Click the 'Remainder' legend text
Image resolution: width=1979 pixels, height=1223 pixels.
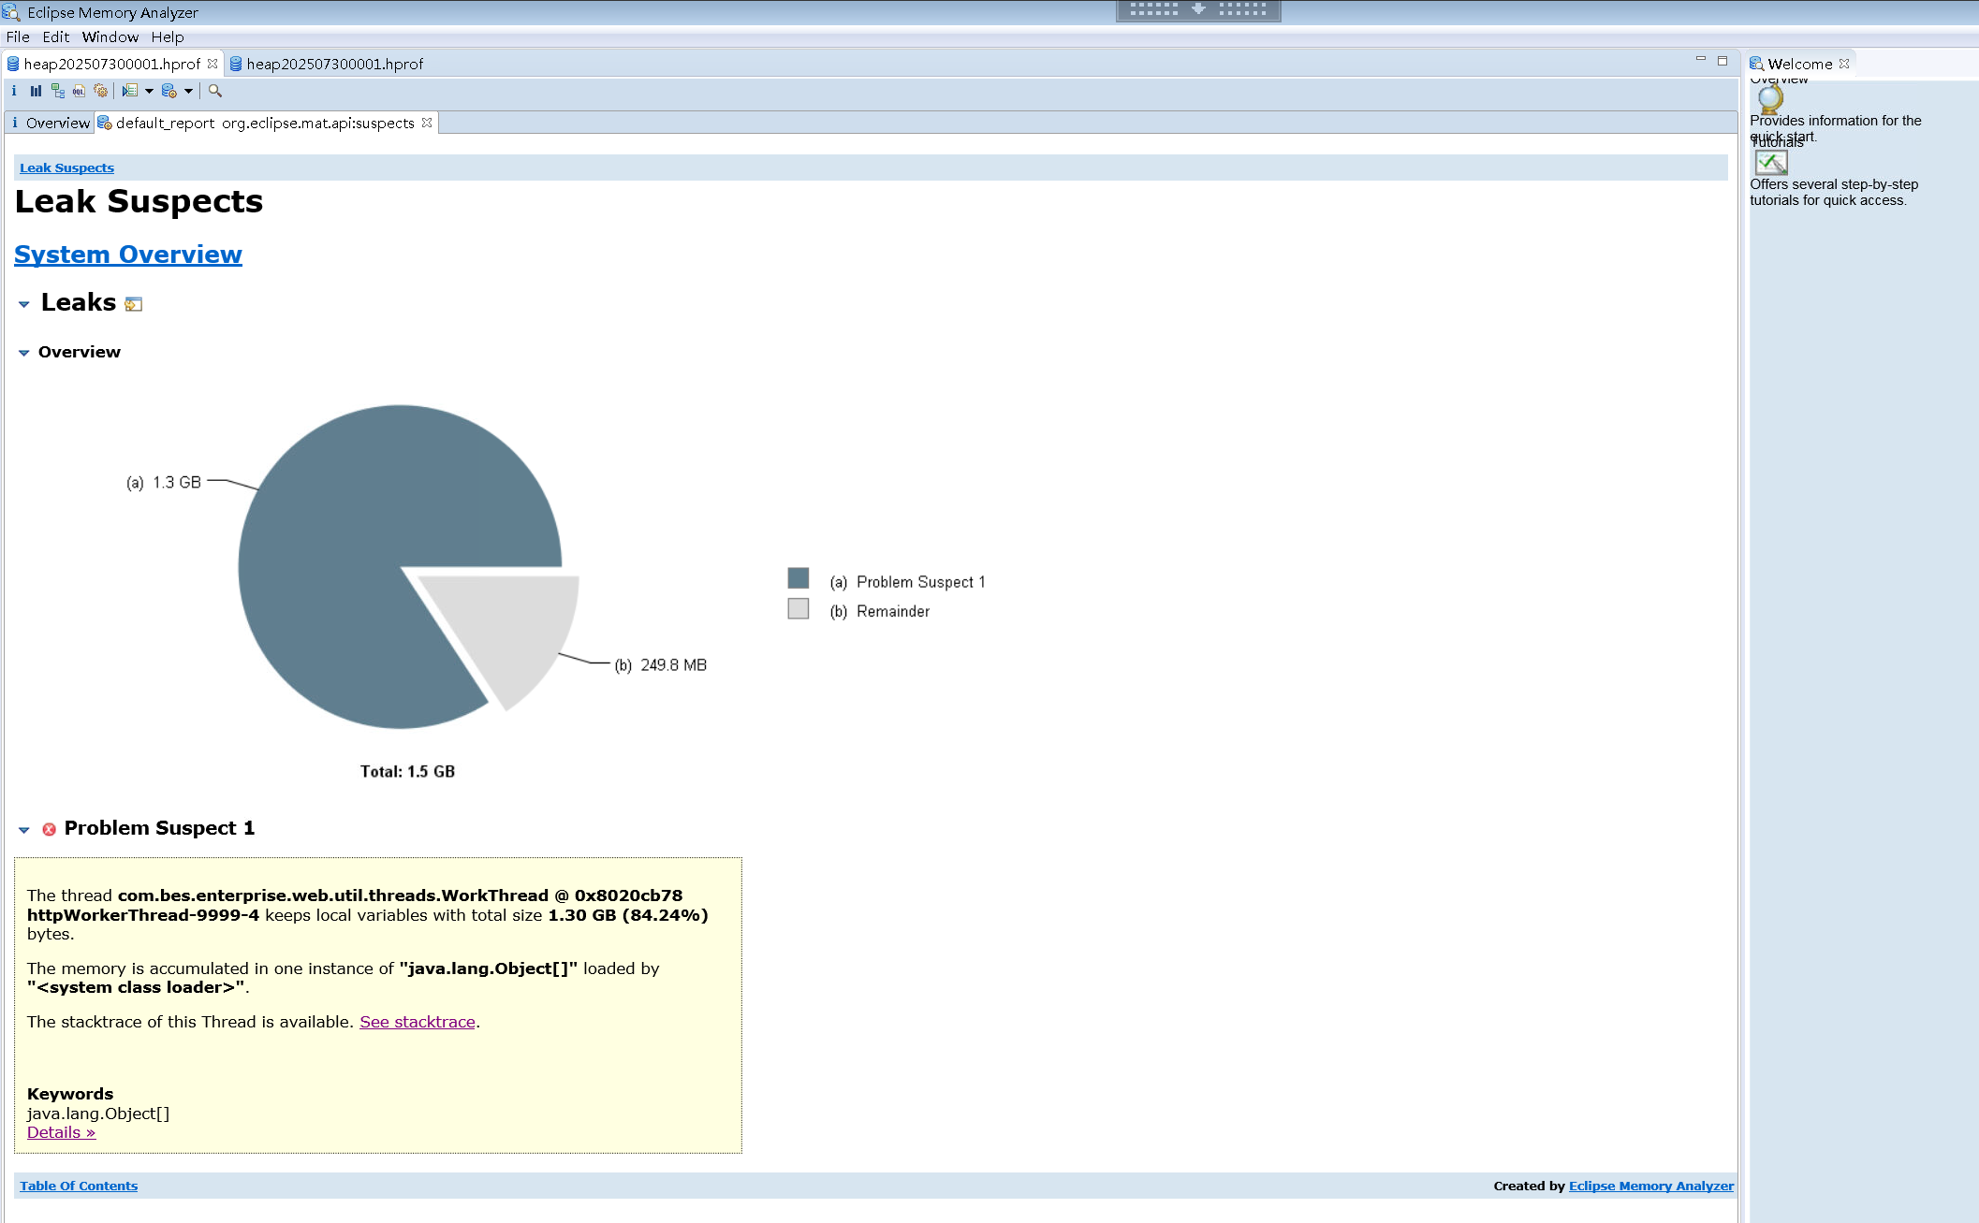tap(893, 611)
